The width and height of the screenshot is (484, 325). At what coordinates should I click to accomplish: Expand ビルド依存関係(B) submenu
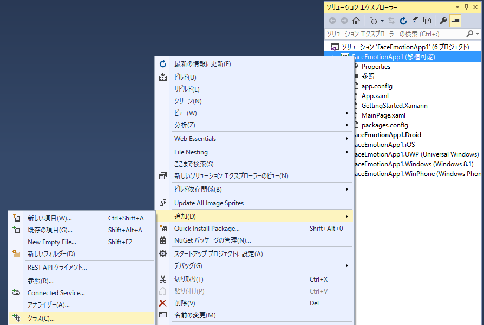tap(254, 190)
